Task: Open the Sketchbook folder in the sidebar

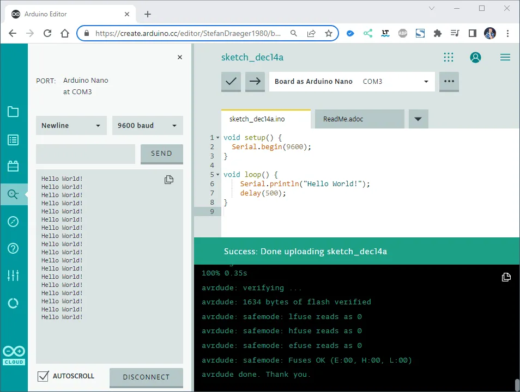Action: [14, 112]
